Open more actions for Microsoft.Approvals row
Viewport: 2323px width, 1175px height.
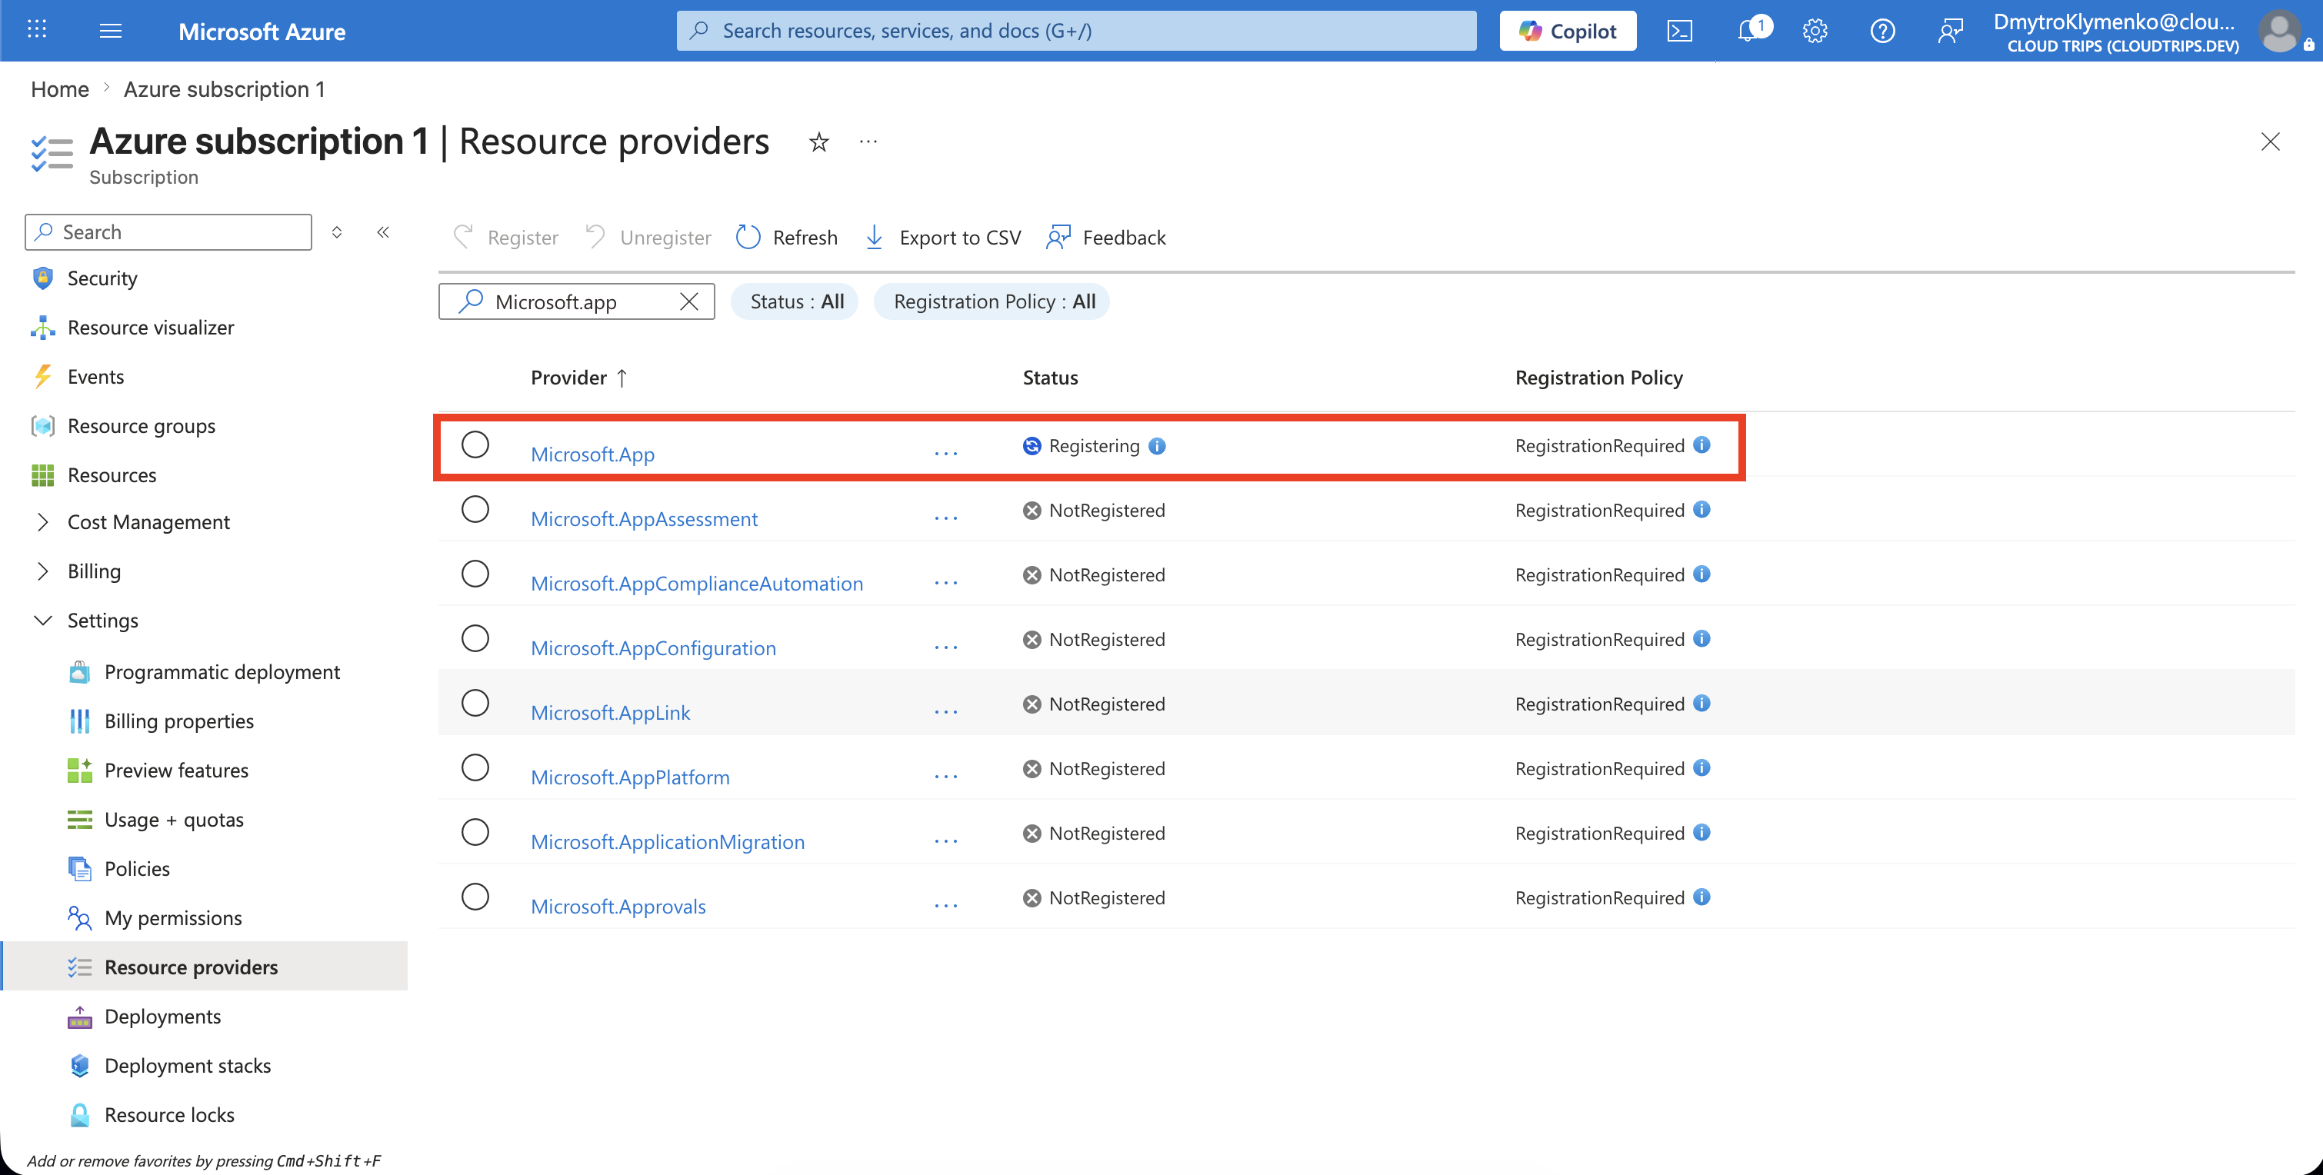pos(946,905)
